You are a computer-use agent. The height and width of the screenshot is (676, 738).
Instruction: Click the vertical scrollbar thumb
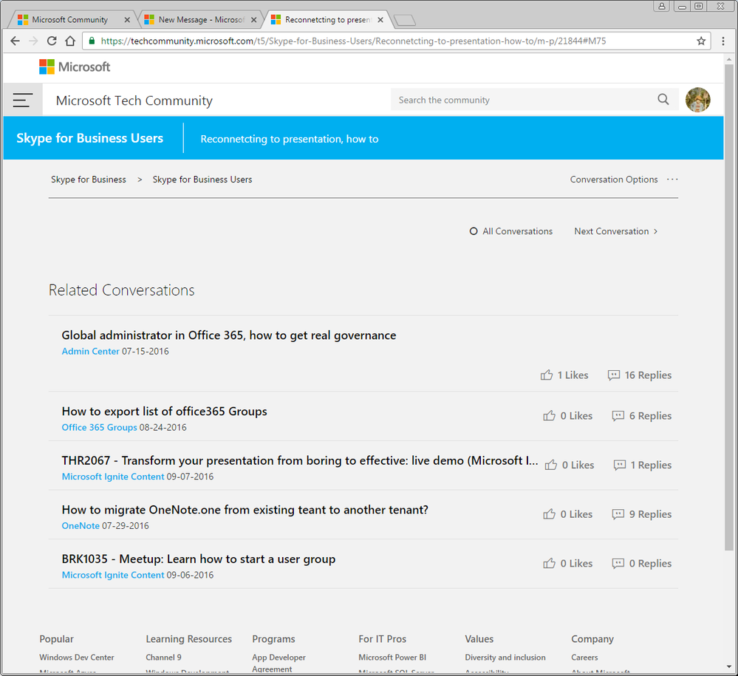point(728,307)
